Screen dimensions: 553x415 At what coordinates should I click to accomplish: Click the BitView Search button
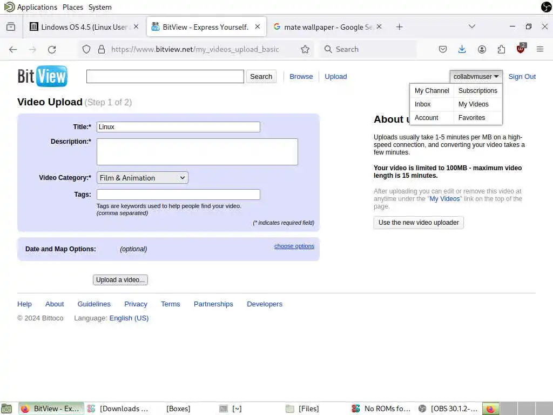[261, 77]
